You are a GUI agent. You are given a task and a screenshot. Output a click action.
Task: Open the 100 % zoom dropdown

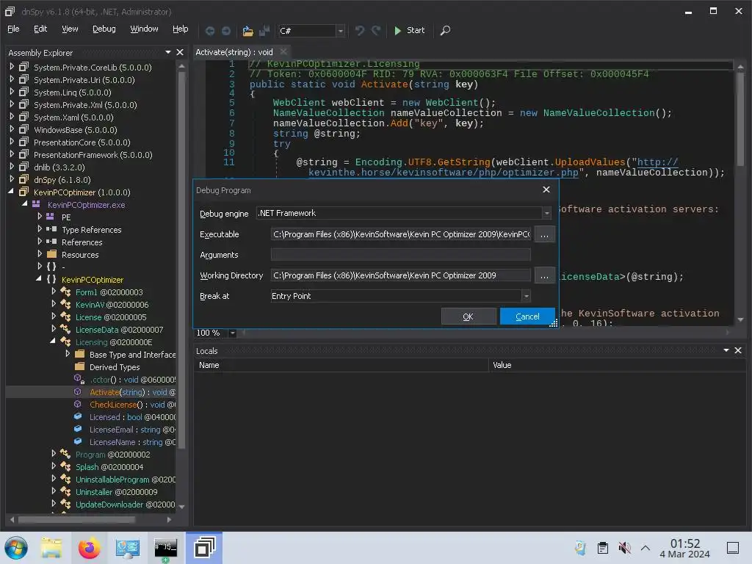(x=233, y=333)
